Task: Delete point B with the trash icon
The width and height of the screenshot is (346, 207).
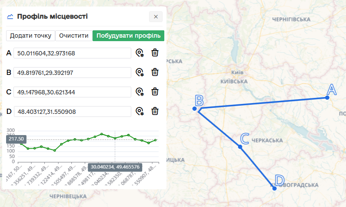Action: pos(155,72)
